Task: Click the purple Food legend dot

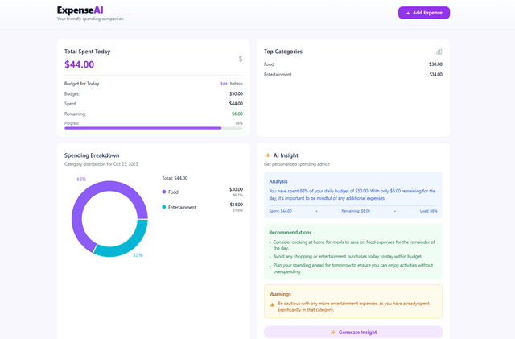Action: 164,192
